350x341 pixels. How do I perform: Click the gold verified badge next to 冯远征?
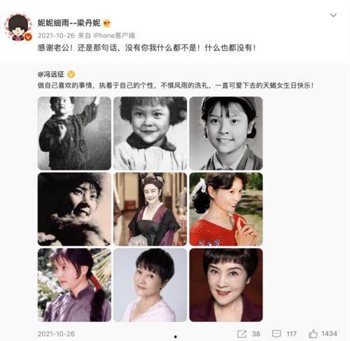71,74
